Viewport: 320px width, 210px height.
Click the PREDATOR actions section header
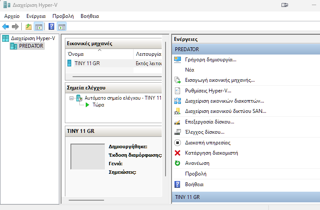tap(246, 49)
